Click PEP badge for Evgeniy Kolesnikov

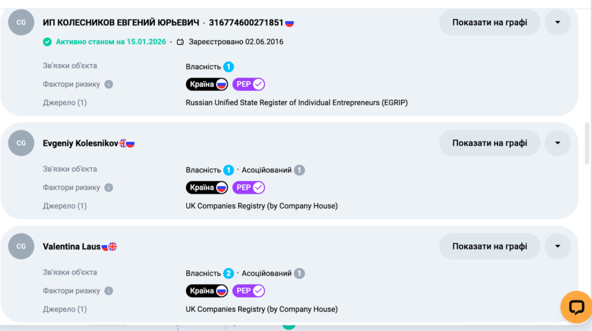(x=249, y=188)
